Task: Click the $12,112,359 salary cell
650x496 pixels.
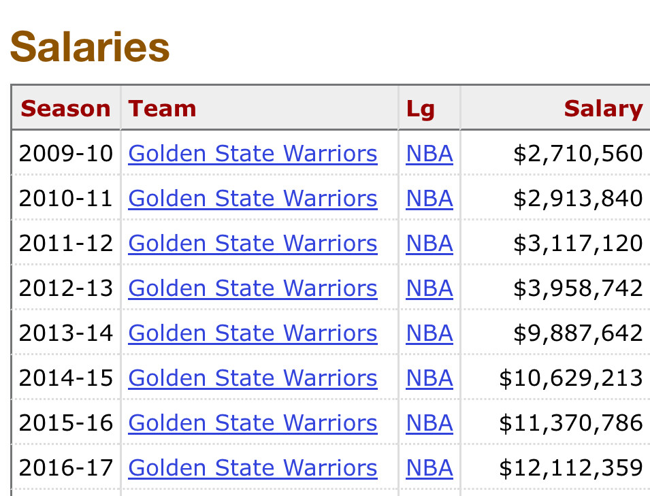Action: (x=570, y=468)
